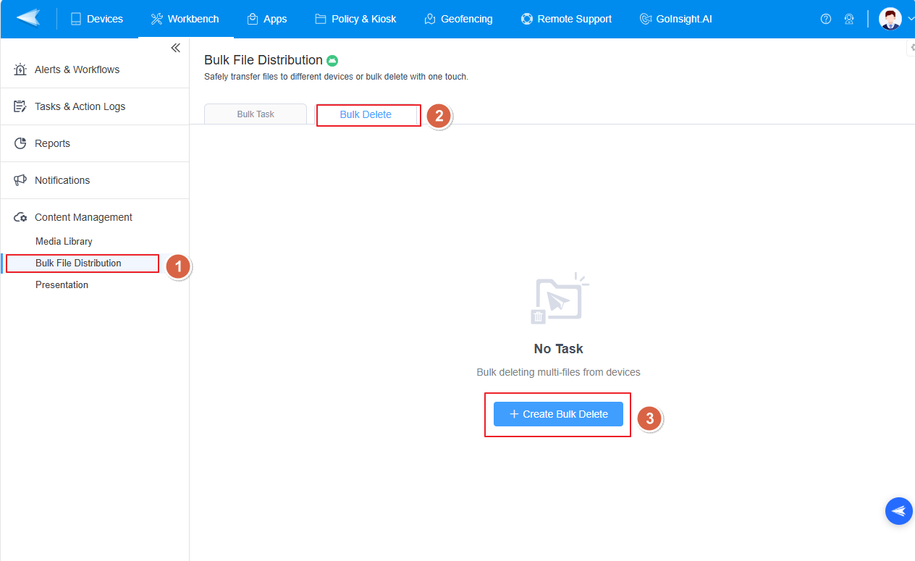
Task: Click the AirDroid logo in header
Action: [x=28, y=19]
